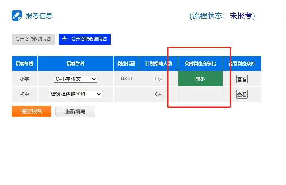The height and width of the screenshot is (185, 286).
Task: Click the 小学 grade cell
Action: pyautogui.click(x=25, y=79)
